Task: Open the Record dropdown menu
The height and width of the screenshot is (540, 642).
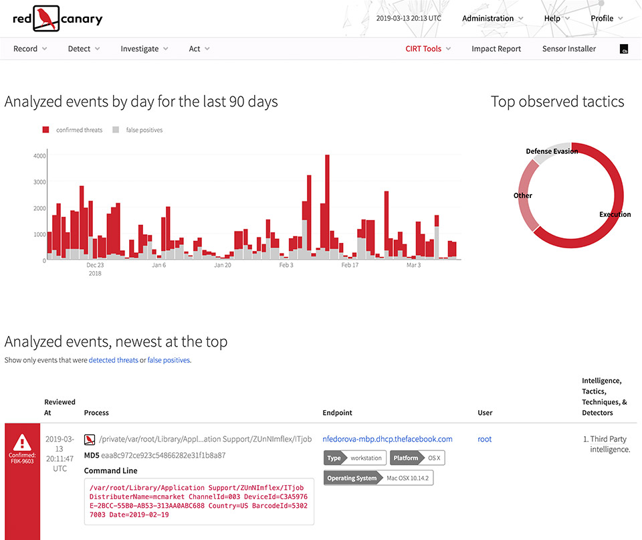Action: pos(30,49)
